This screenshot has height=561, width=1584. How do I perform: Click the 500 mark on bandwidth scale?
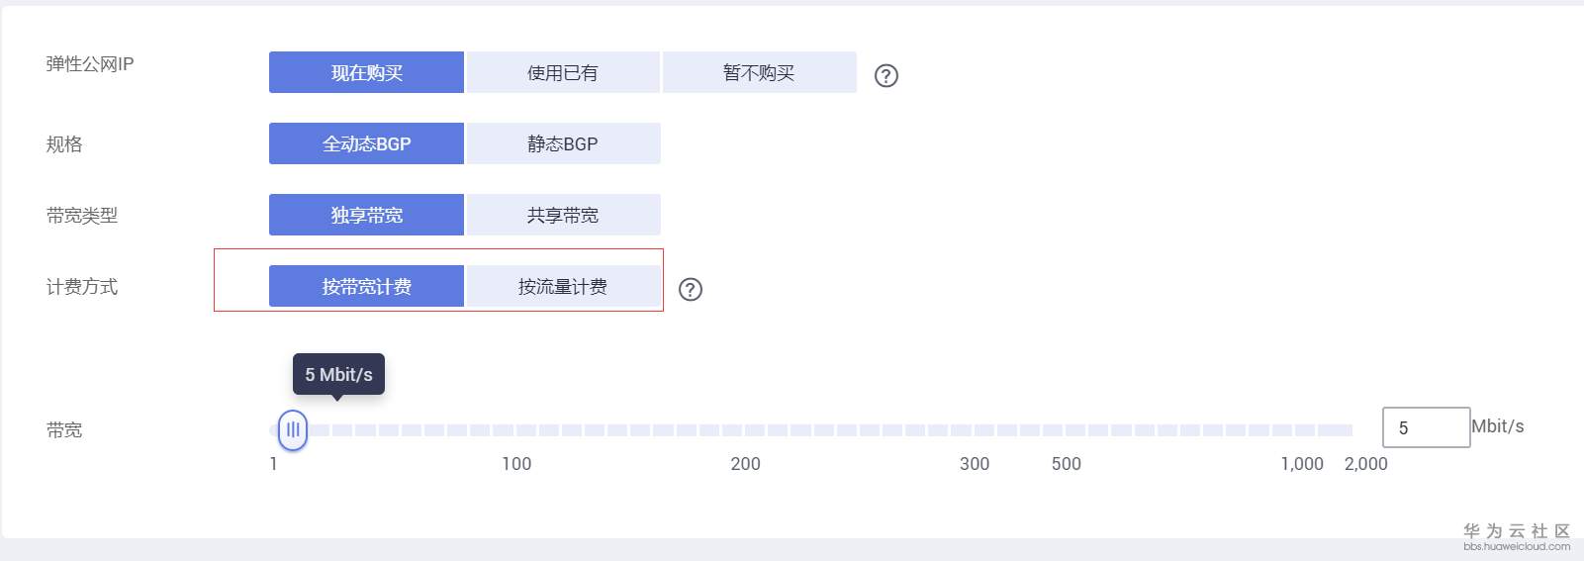(1066, 463)
